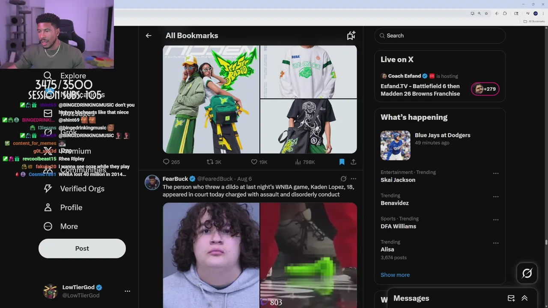
Task: Like the post with 19K likes
Action: pyautogui.click(x=259, y=162)
